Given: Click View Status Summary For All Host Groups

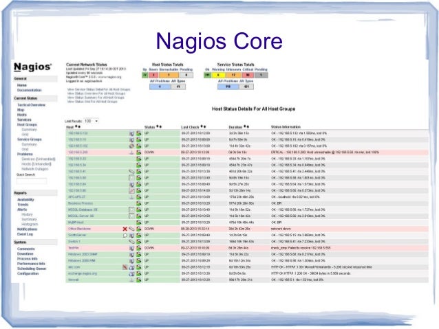Looking at the screenshot, I should (96, 98).
